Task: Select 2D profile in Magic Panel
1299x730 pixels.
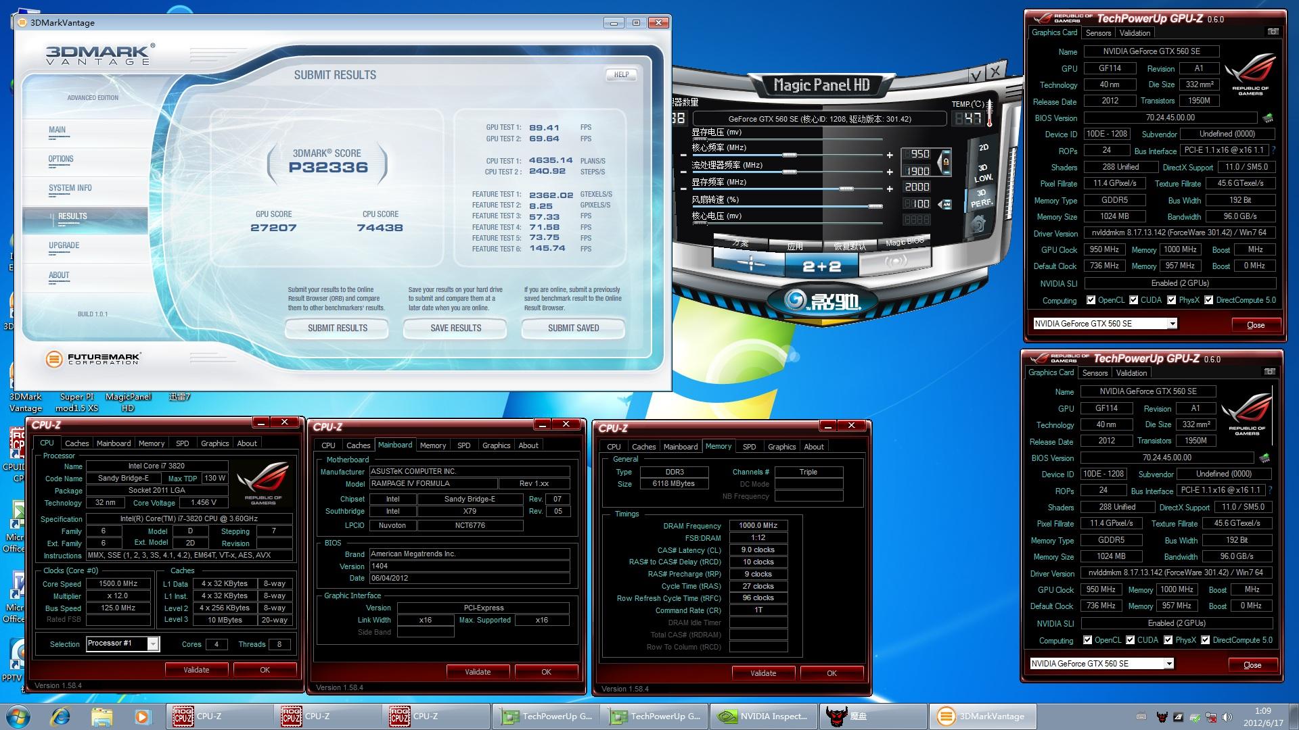Action: [x=984, y=147]
